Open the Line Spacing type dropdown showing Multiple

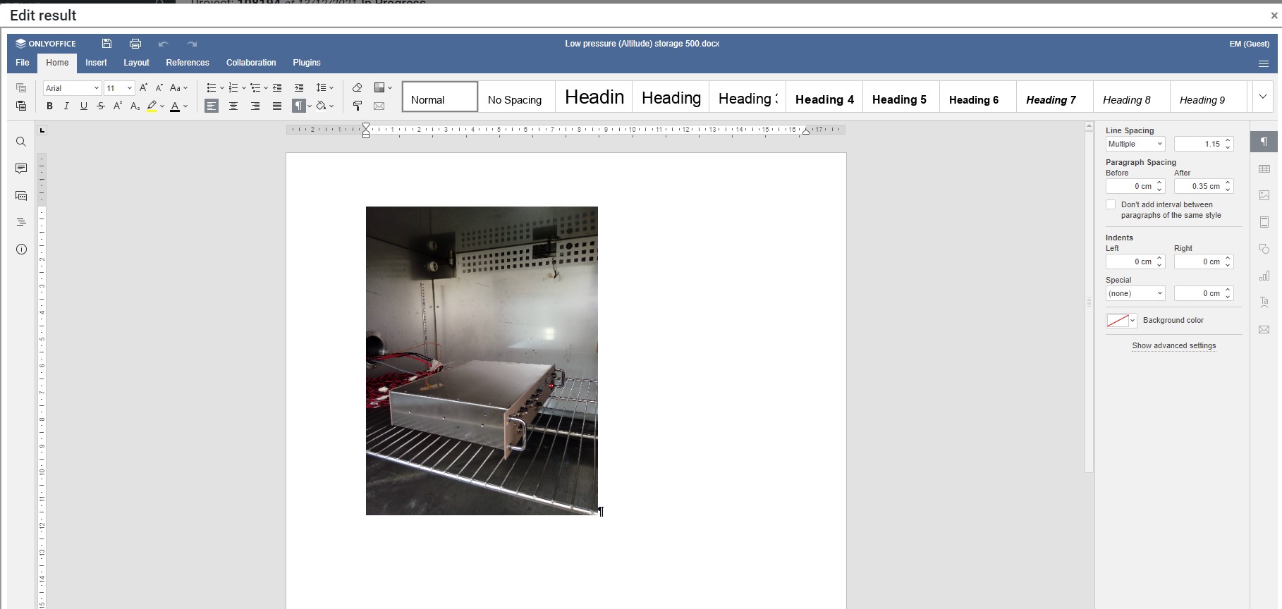coord(1135,144)
